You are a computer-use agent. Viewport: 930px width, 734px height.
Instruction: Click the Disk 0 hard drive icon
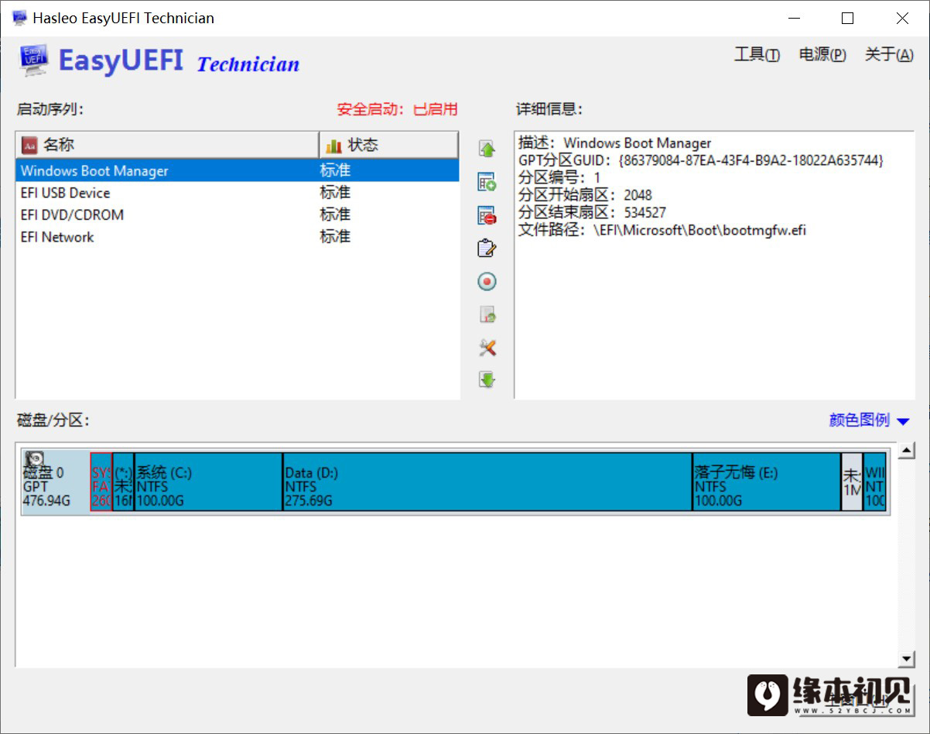coord(36,460)
